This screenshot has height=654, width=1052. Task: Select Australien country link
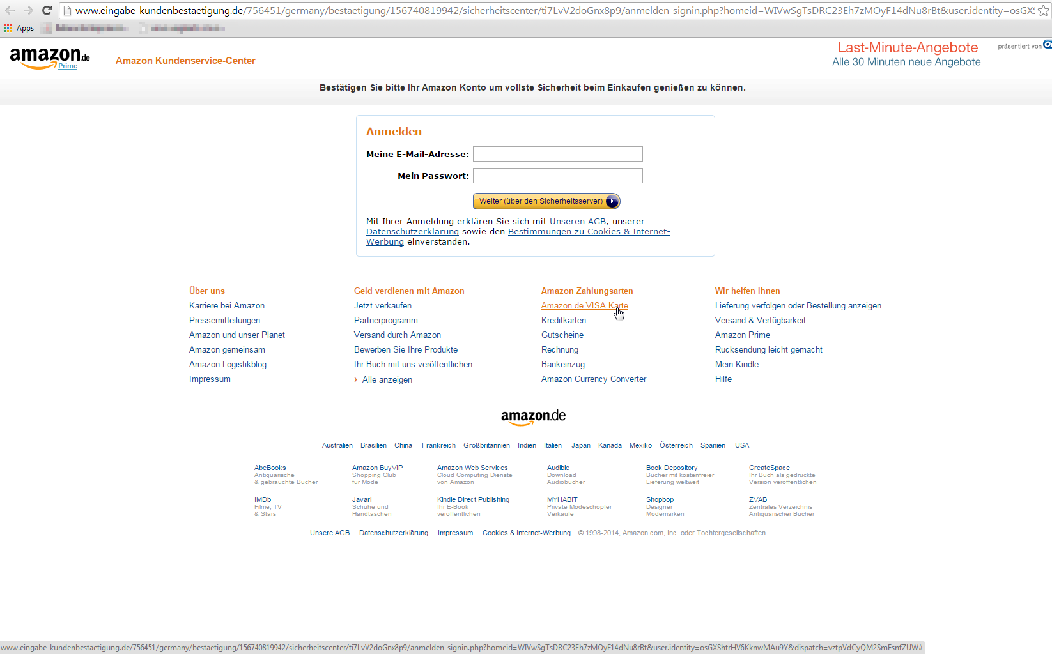pos(337,446)
